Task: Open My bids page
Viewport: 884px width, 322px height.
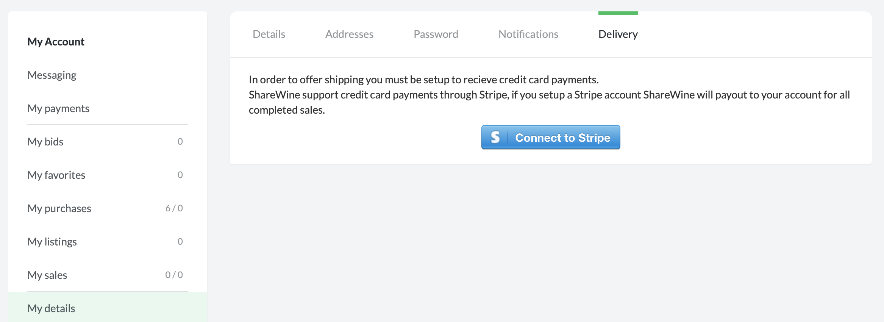Action: 45,142
